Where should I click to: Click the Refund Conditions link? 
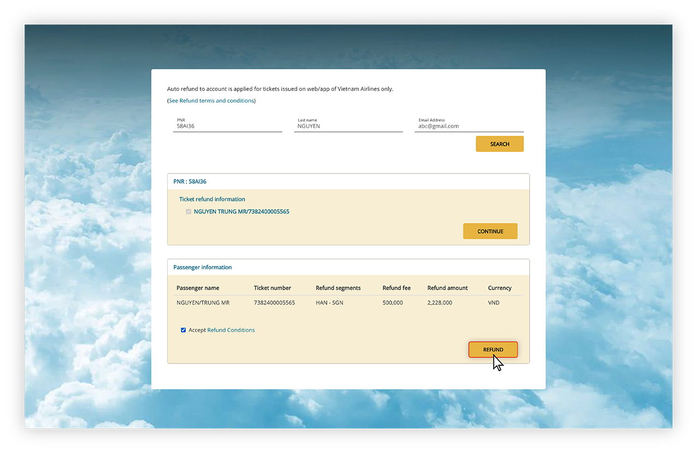[x=231, y=330]
